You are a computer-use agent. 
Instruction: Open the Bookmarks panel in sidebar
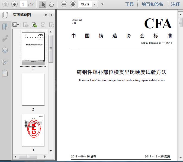[5, 27]
